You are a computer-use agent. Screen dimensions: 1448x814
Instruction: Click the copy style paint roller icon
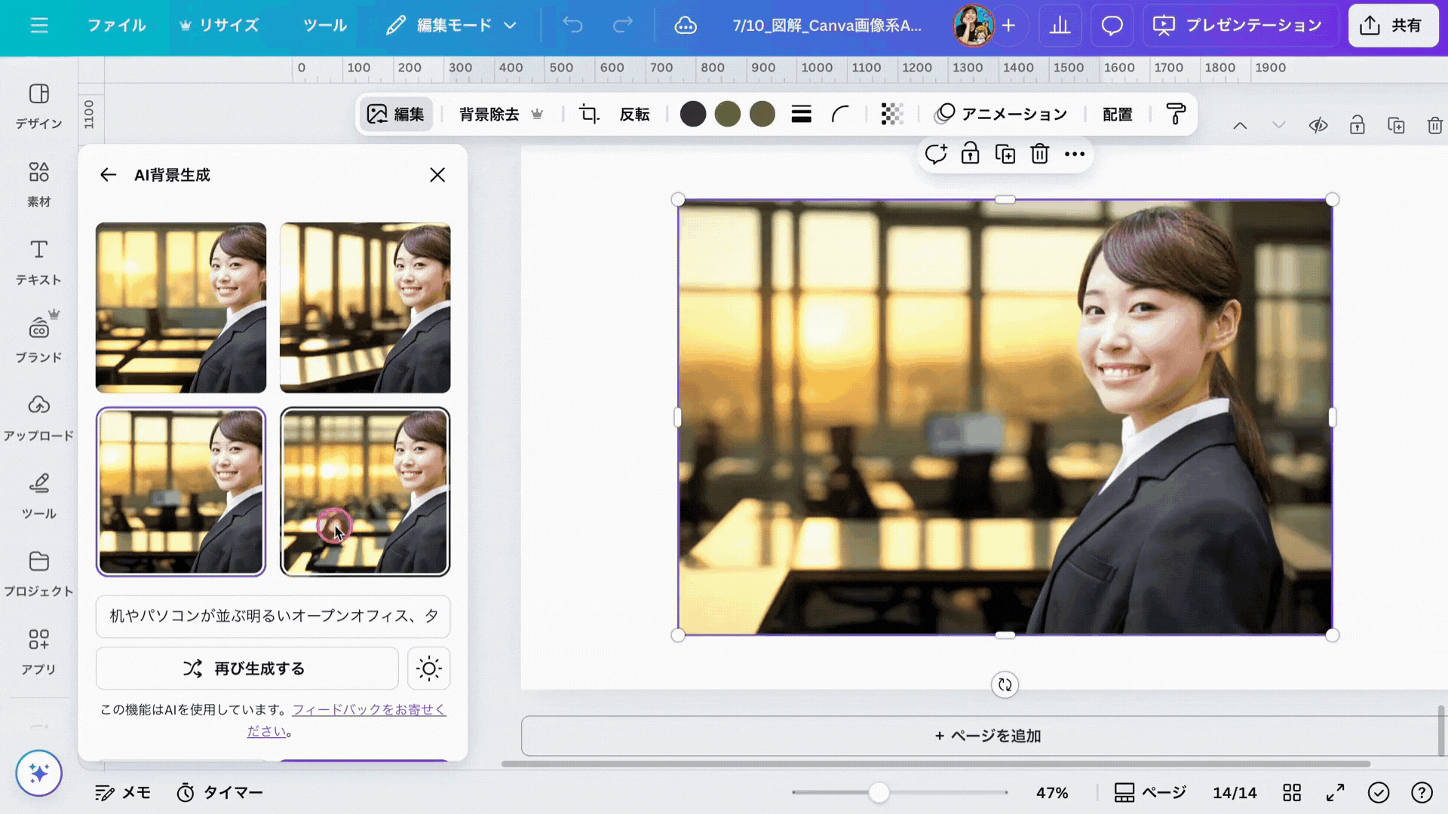[1175, 115]
